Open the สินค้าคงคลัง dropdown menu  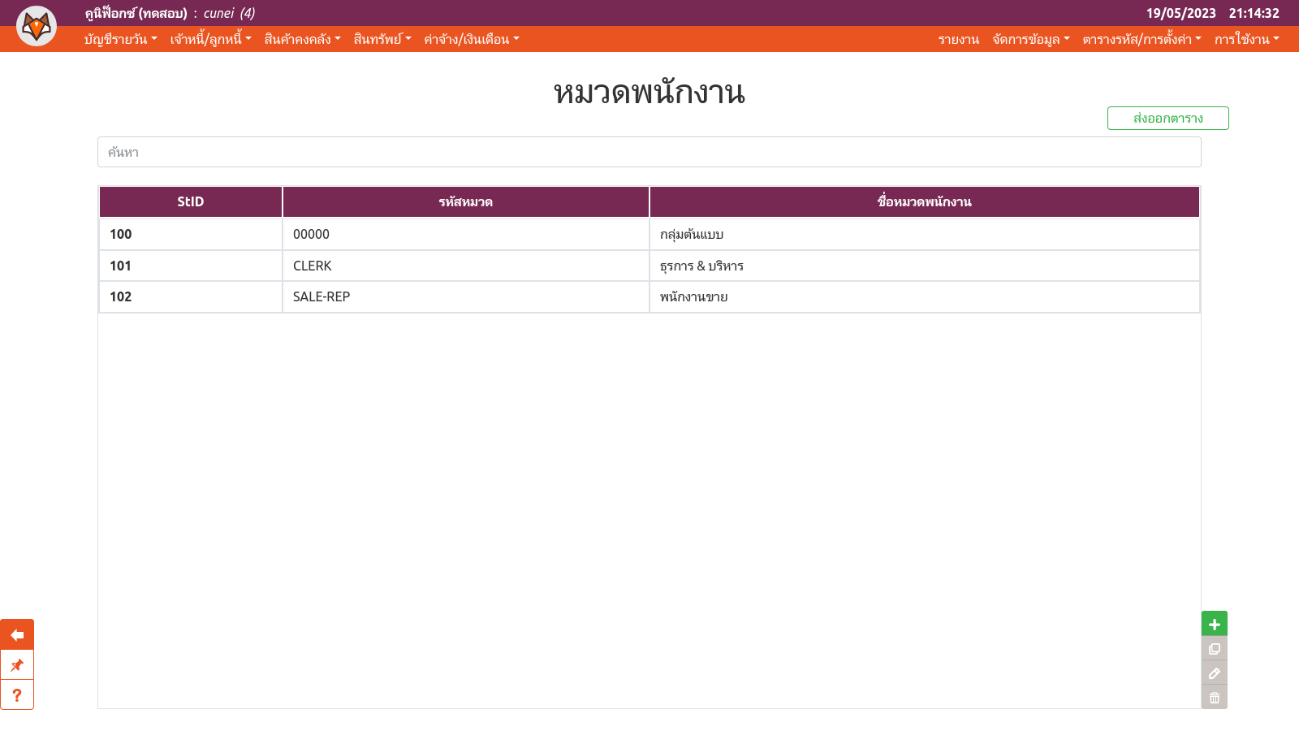click(x=302, y=39)
